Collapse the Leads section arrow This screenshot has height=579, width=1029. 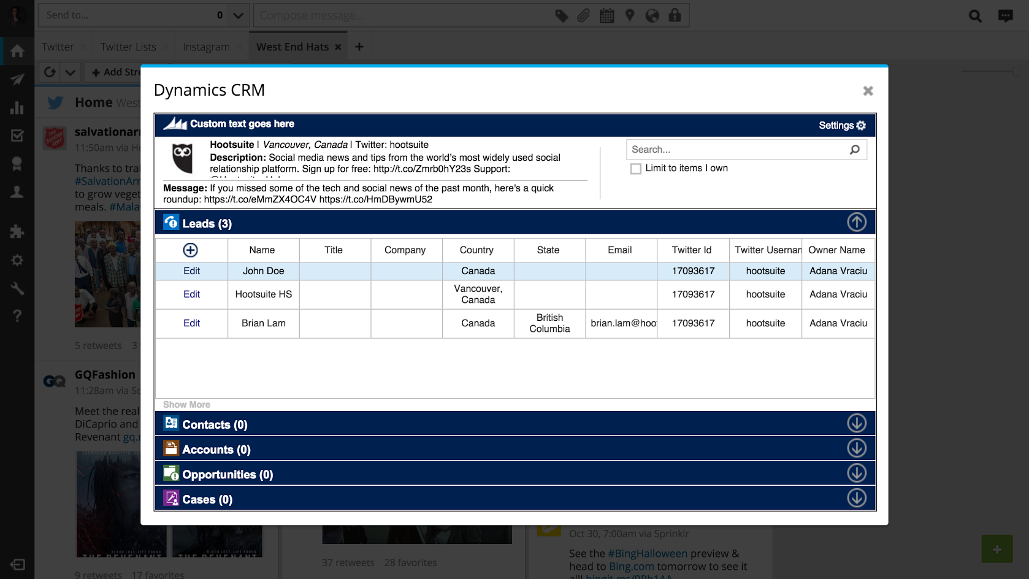point(857,222)
